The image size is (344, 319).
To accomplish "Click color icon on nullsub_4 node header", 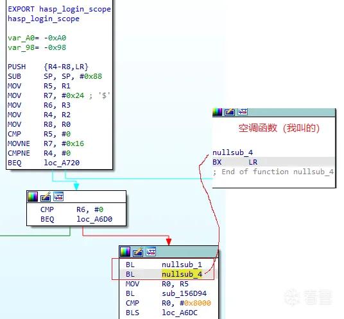I will (217, 112).
